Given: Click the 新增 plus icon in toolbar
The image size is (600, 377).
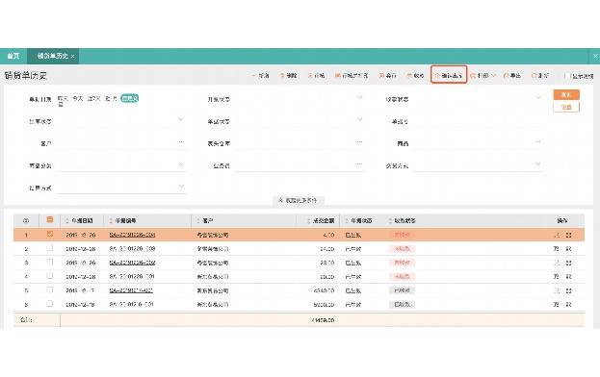Looking at the screenshot, I should [x=254, y=76].
